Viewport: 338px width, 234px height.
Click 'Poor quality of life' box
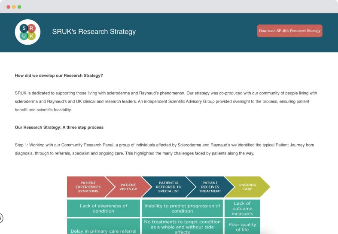click(242, 226)
